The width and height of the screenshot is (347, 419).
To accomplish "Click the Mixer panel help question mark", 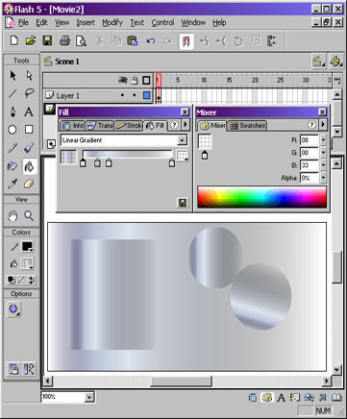I will point(311,125).
